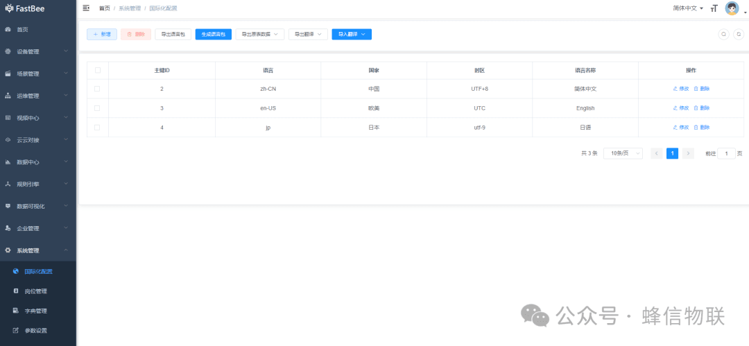Select page 1 in pagination
This screenshot has height=346, width=749.
click(x=672, y=153)
